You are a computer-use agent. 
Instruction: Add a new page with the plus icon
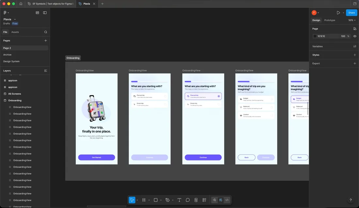coord(46,40)
